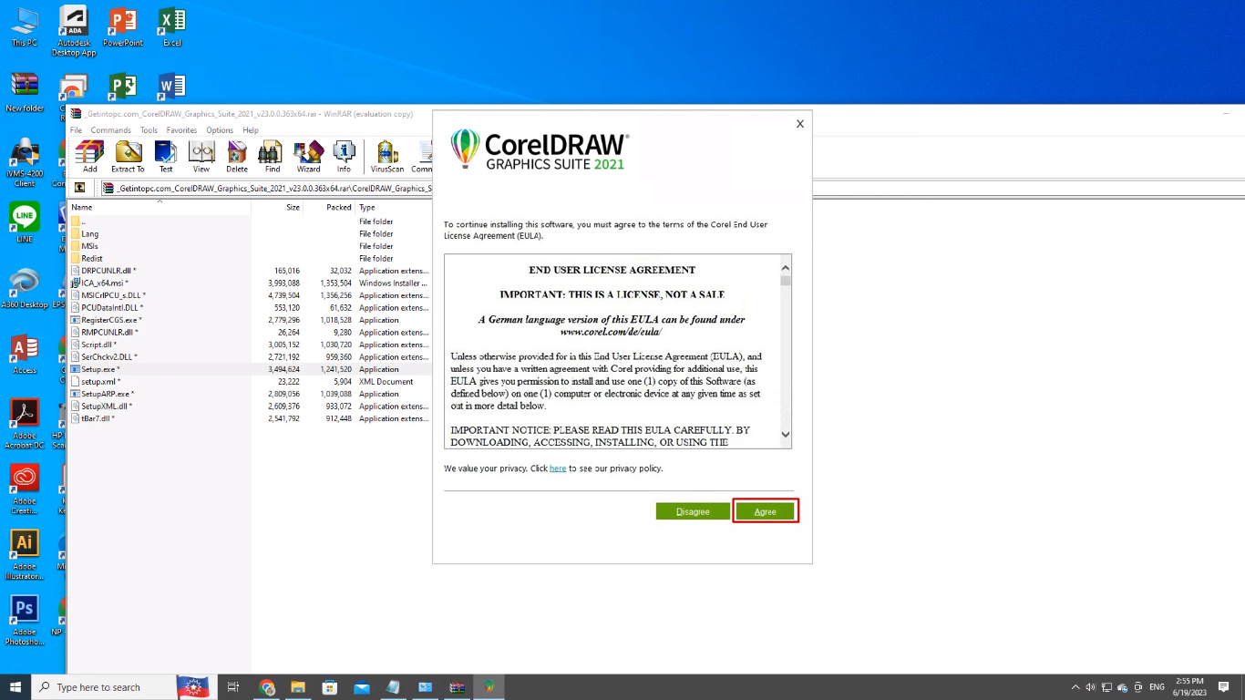
Task: Click the Delete icon in WinRAR toolbar
Action: [237, 156]
